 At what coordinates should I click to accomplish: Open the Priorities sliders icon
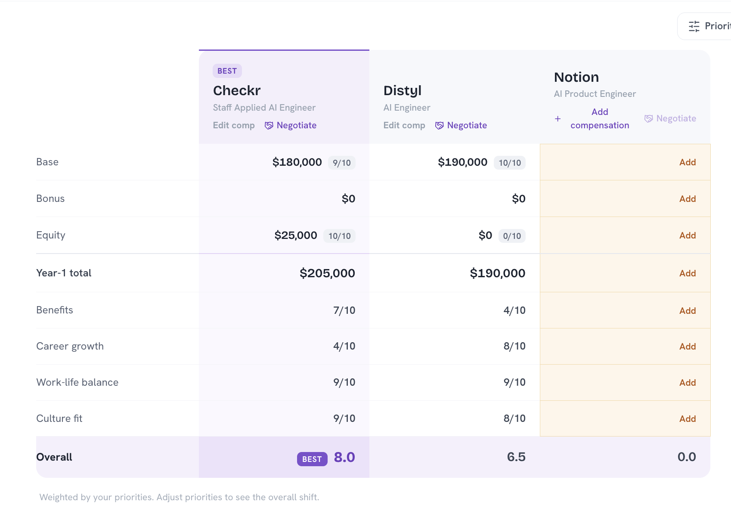694,26
